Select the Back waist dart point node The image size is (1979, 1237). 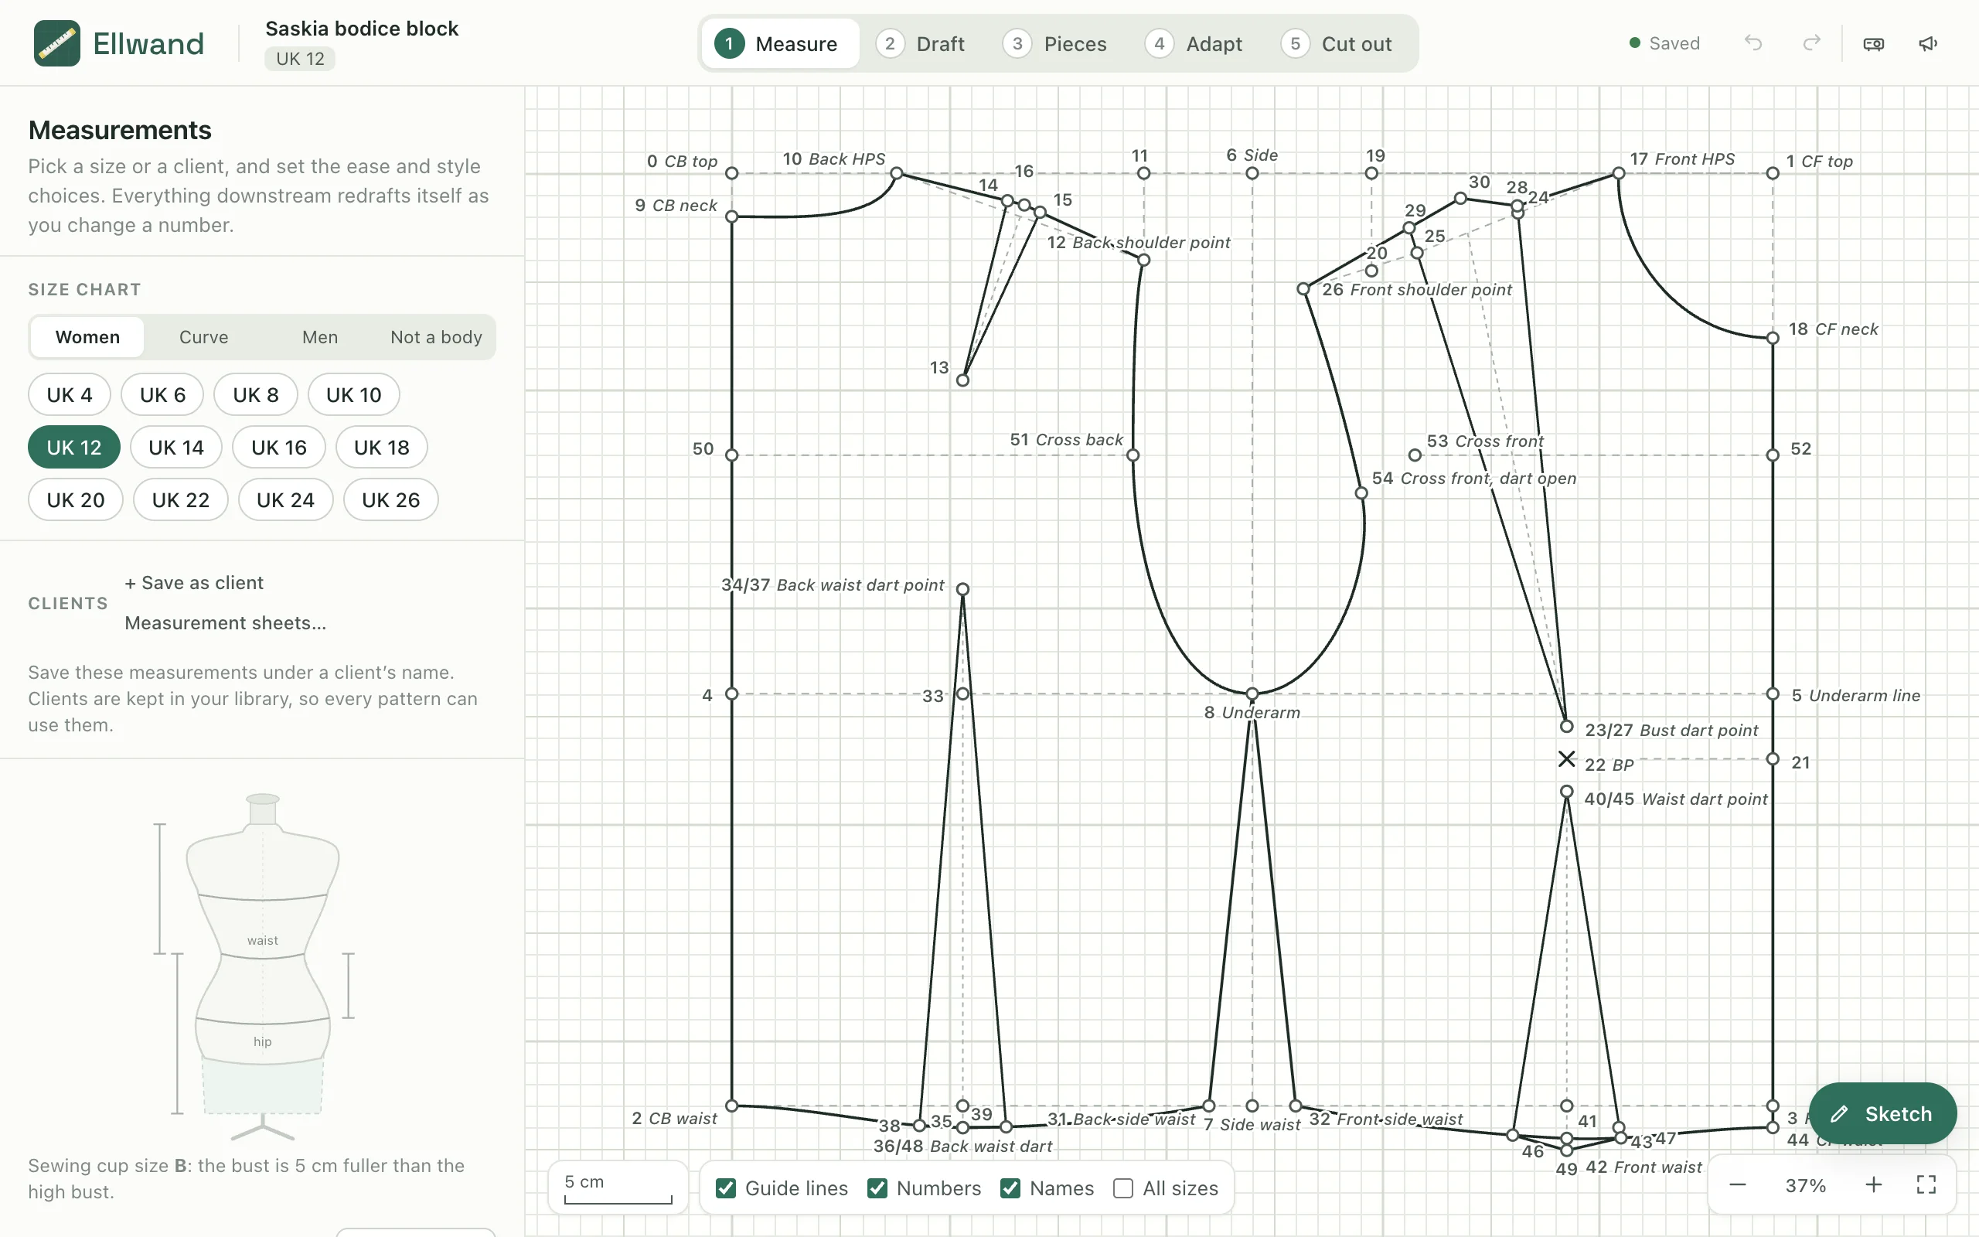pyautogui.click(x=962, y=589)
